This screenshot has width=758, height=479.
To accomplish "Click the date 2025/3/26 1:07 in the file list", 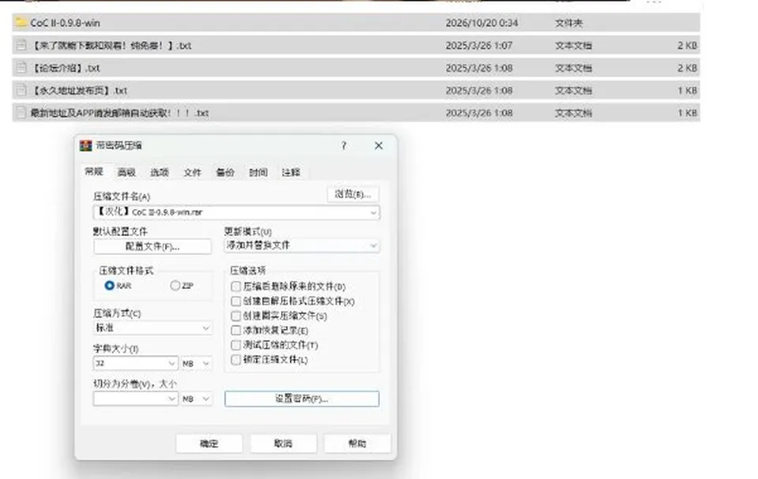I will point(478,46).
